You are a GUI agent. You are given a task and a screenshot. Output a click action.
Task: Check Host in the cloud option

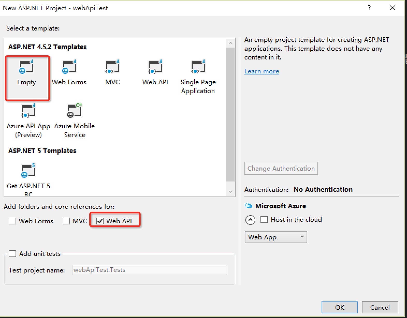[x=264, y=219]
